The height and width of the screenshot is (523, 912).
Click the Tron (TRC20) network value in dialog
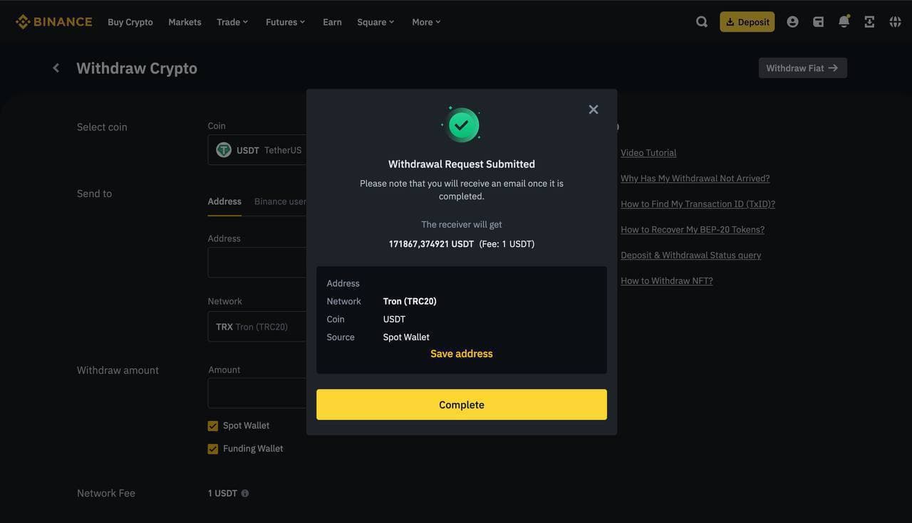coord(410,301)
